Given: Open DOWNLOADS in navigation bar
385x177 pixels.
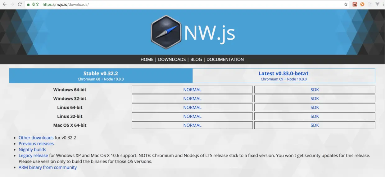Looking at the screenshot, I should pyautogui.click(x=172, y=60).
